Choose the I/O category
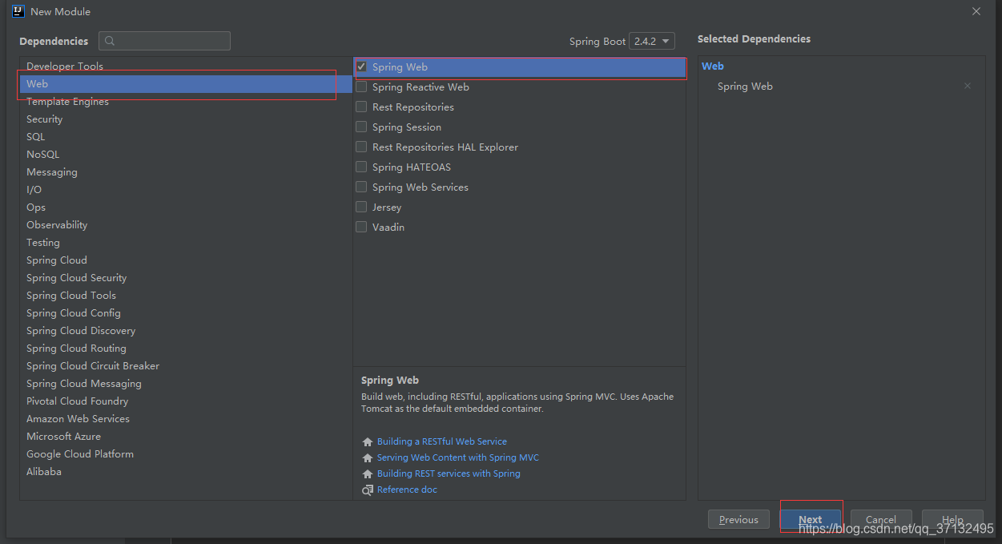The image size is (1002, 544). 186,190
